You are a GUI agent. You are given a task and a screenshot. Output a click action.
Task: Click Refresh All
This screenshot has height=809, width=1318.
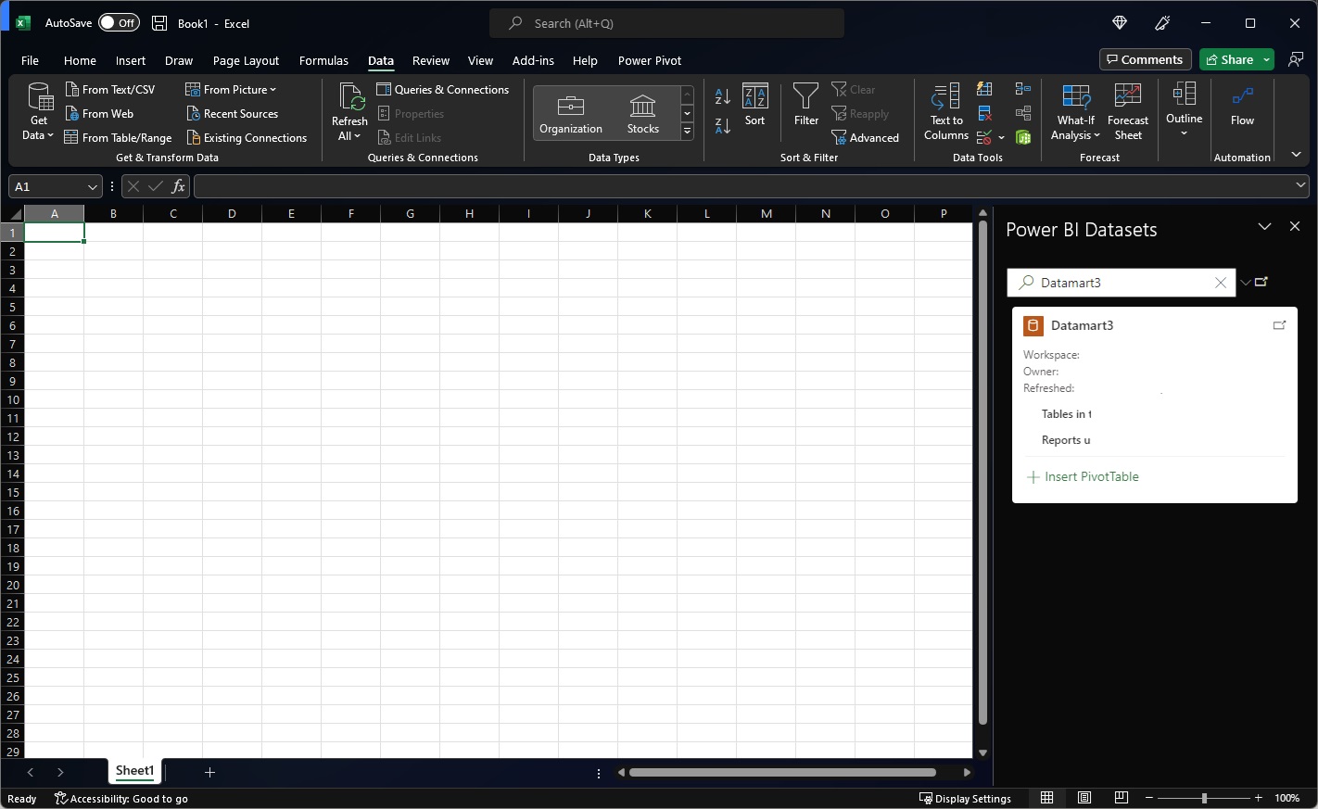349,111
